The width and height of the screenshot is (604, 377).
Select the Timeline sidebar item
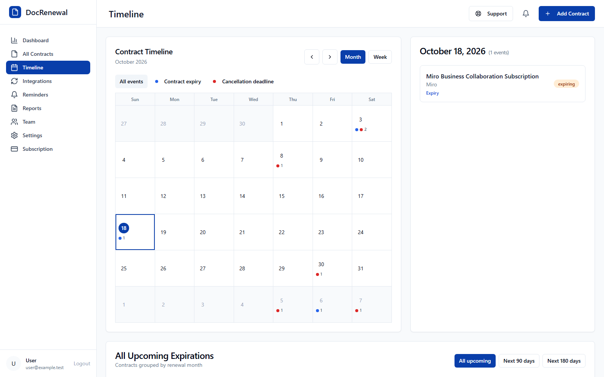pyautogui.click(x=48, y=67)
